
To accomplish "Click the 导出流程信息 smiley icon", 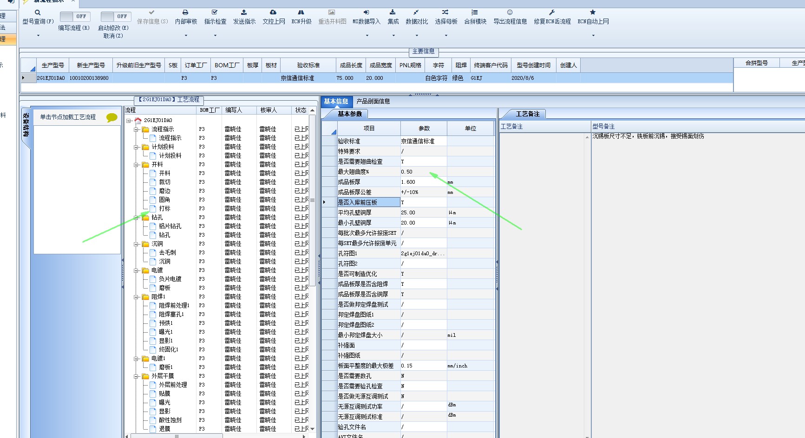I will [x=510, y=13].
